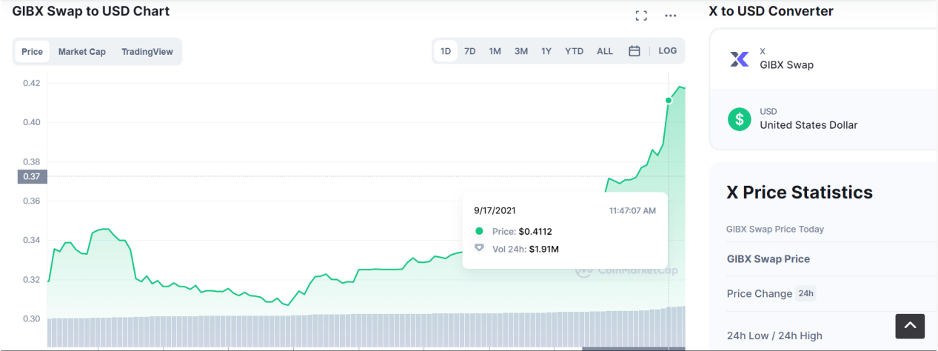Select the 1D time range
This screenshot has height=351, width=938.
coord(446,51)
